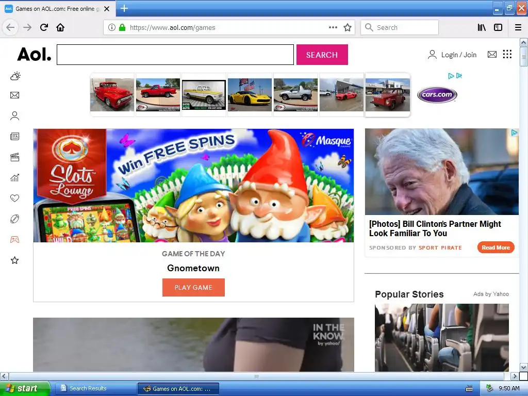Image resolution: width=528 pixels, height=396 pixels.
Task: Bookmark this page with the star icon
Action: tap(348, 27)
